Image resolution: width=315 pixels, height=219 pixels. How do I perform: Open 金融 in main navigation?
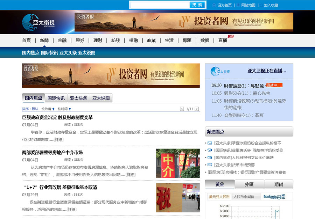tap(62, 40)
